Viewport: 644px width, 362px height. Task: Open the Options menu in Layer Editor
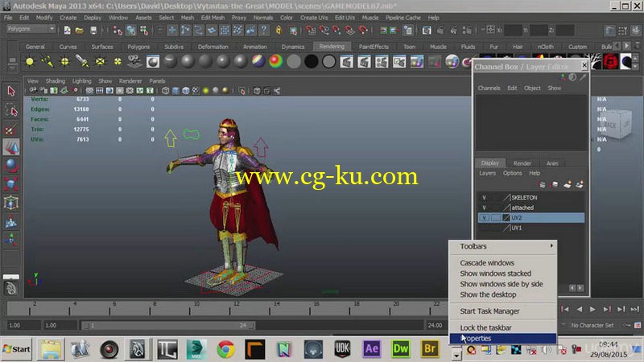coord(513,173)
